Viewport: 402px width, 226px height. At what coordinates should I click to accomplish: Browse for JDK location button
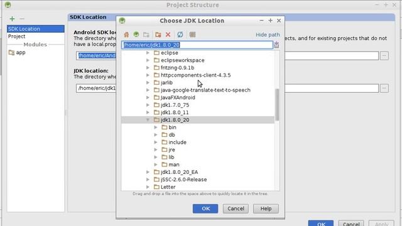click(x=384, y=88)
